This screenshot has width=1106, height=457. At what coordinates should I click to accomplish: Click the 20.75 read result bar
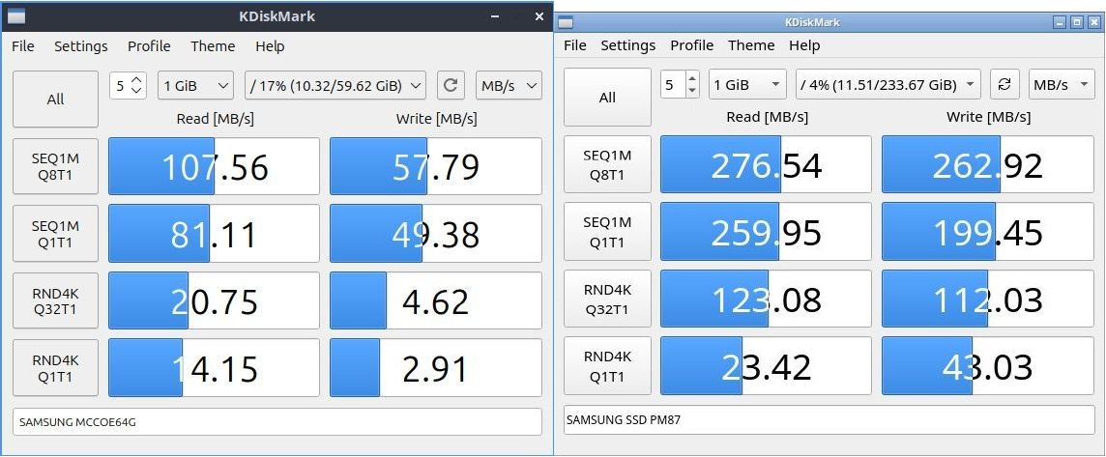click(x=214, y=301)
